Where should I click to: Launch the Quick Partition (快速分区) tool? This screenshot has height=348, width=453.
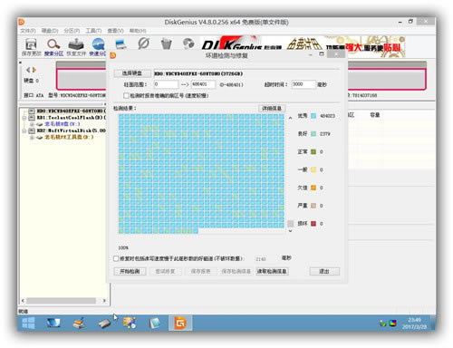(x=98, y=47)
